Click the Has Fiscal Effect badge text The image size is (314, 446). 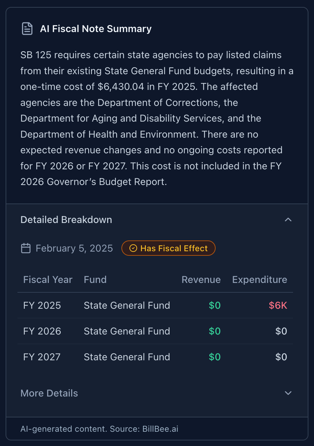pos(174,248)
